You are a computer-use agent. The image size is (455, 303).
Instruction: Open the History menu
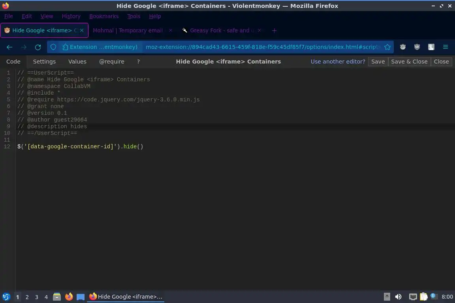pyautogui.click(x=71, y=16)
